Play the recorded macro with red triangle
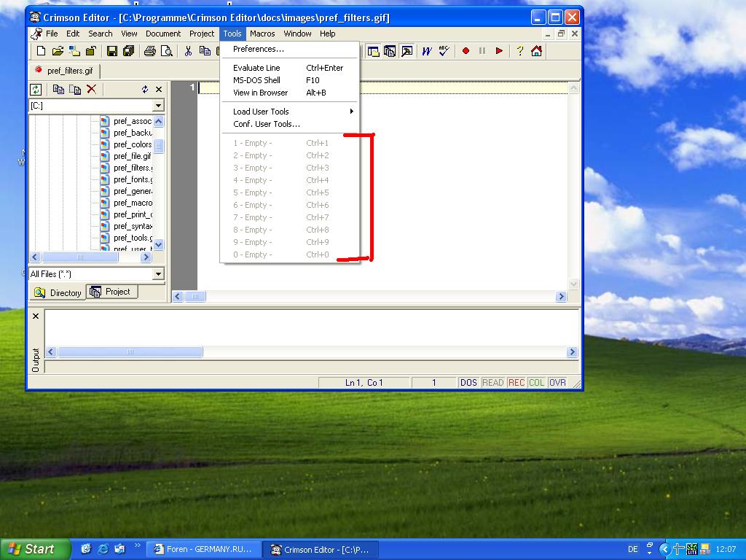The width and height of the screenshot is (746, 560). pos(499,51)
